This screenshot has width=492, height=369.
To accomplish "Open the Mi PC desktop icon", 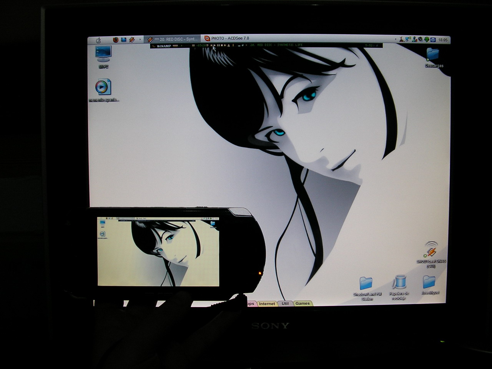I will [x=103, y=57].
